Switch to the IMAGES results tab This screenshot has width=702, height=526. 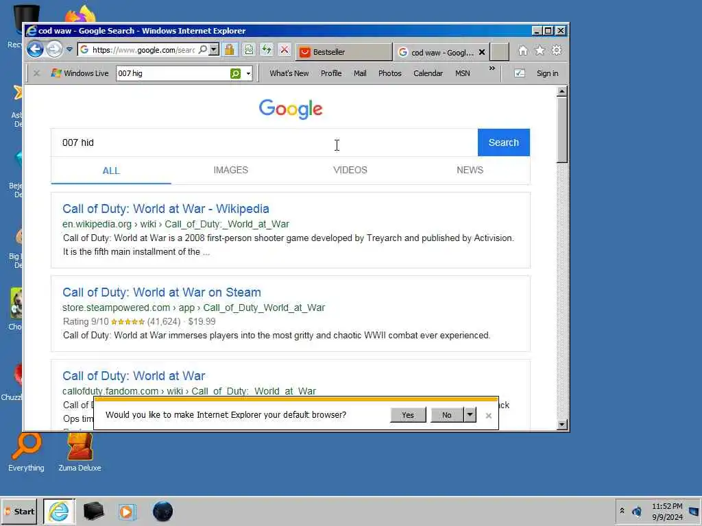point(230,170)
